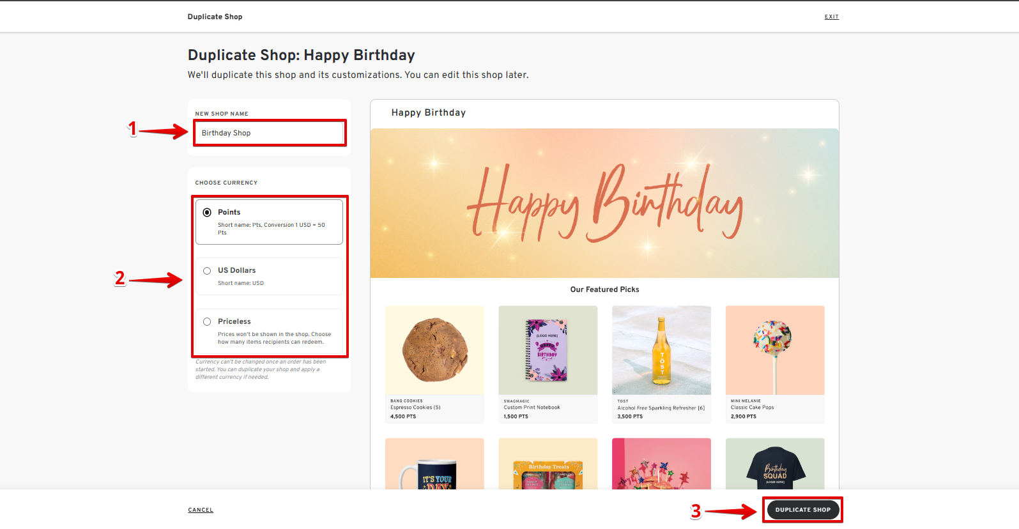
Task: Open the pink birthday cake product image
Action: point(661,464)
